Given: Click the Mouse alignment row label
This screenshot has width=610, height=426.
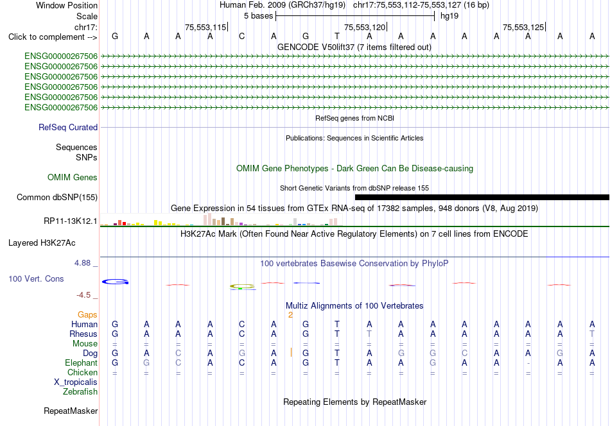Looking at the screenshot, I should 85,344.
